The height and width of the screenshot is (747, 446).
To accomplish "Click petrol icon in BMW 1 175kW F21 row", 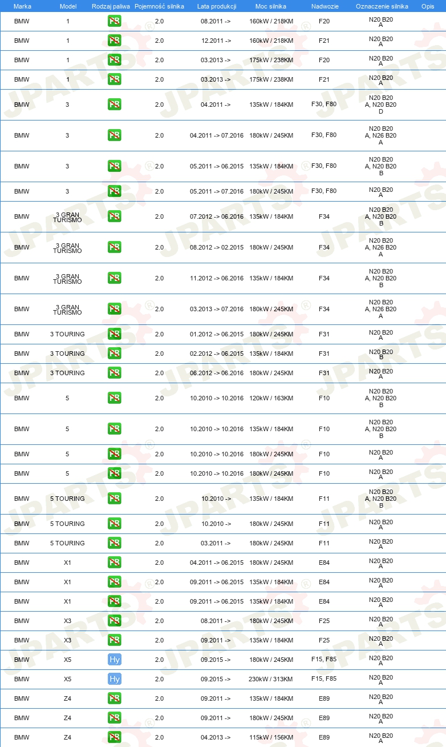I will (x=115, y=79).
